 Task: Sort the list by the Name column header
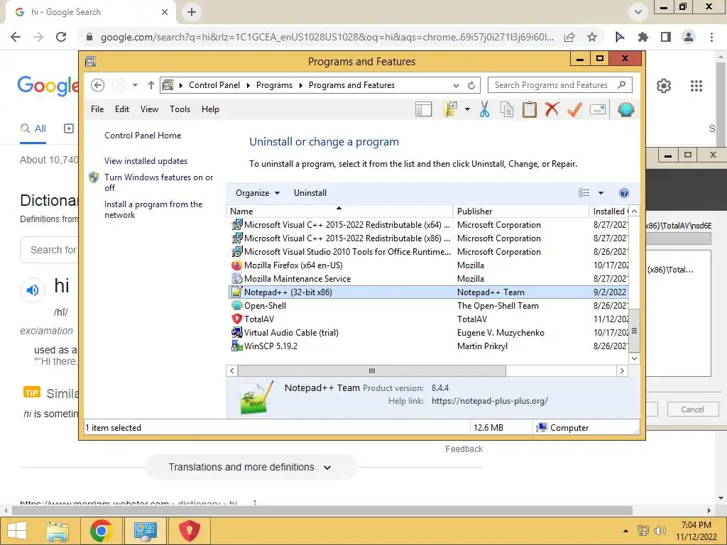[x=339, y=211]
